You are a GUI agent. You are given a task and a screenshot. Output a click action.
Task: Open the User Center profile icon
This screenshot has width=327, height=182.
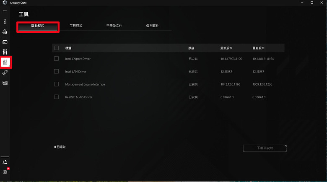coord(5,162)
